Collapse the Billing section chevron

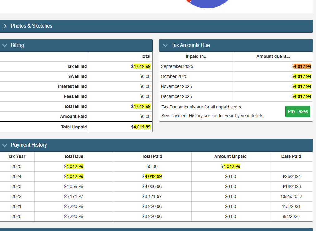pyautogui.click(x=5, y=45)
